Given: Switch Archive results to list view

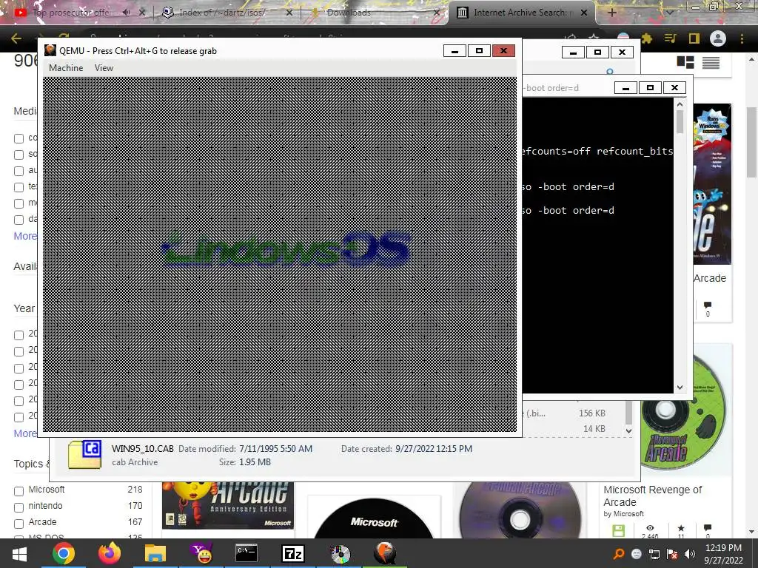Looking at the screenshot, I should pos(711,62).
